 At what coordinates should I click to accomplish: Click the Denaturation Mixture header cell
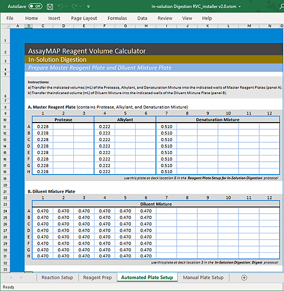pos(218,119)
